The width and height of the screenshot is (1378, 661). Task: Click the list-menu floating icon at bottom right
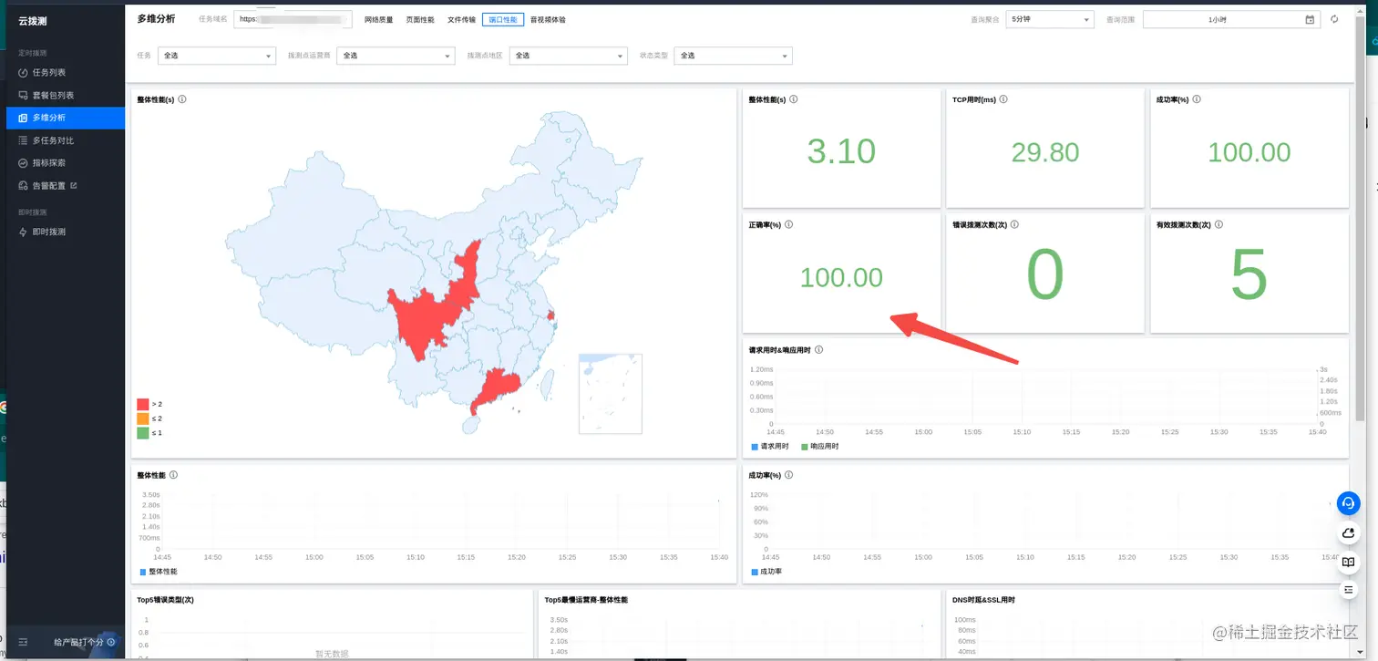tap(1349, 591)
